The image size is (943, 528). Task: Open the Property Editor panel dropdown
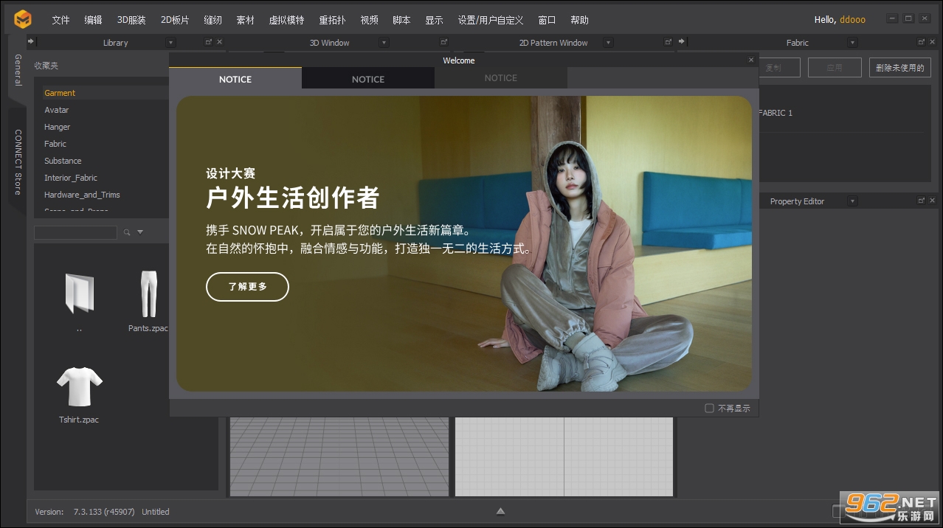point(852,201)
